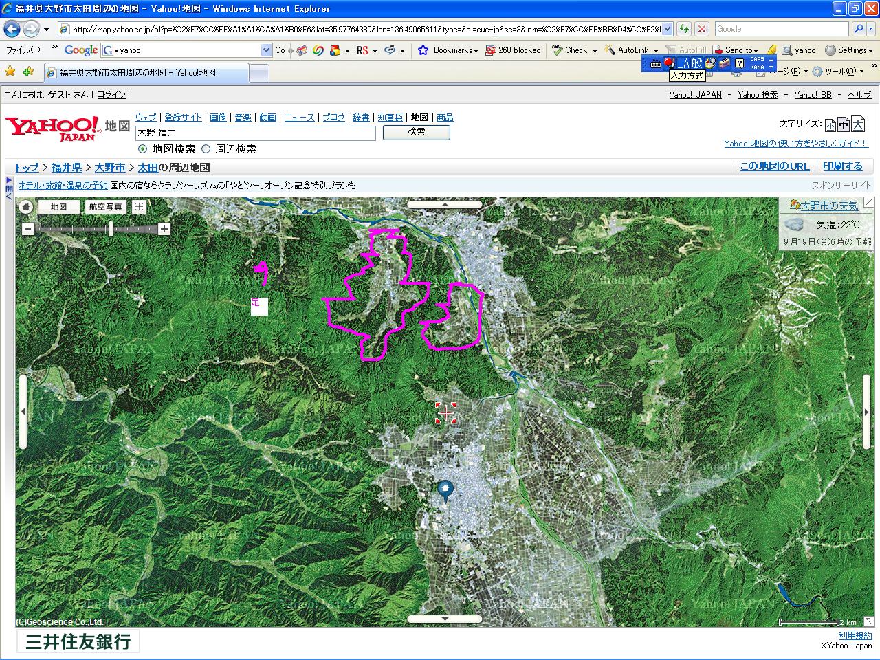Click the browser Back button
This screenshot has height=660, width=880.
coord(12,29)
